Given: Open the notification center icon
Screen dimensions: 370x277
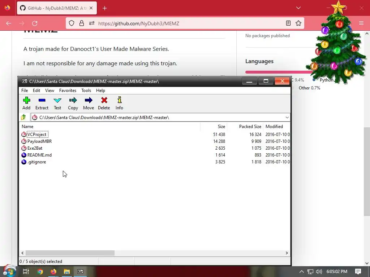Looking at the screenshot, I should pyautogui.click(x=358, y=272).
